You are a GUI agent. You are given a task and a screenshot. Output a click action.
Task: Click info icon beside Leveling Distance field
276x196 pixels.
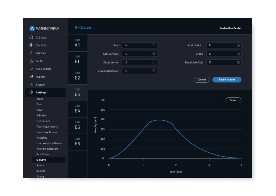(x=154, y=71)
